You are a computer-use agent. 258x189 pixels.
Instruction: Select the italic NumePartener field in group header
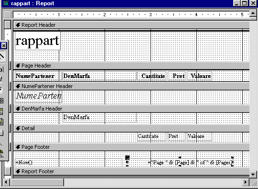point(38,96)
